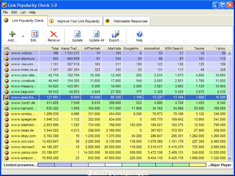
Task: Click the Update toolbar icon
Action: (78, 34)
